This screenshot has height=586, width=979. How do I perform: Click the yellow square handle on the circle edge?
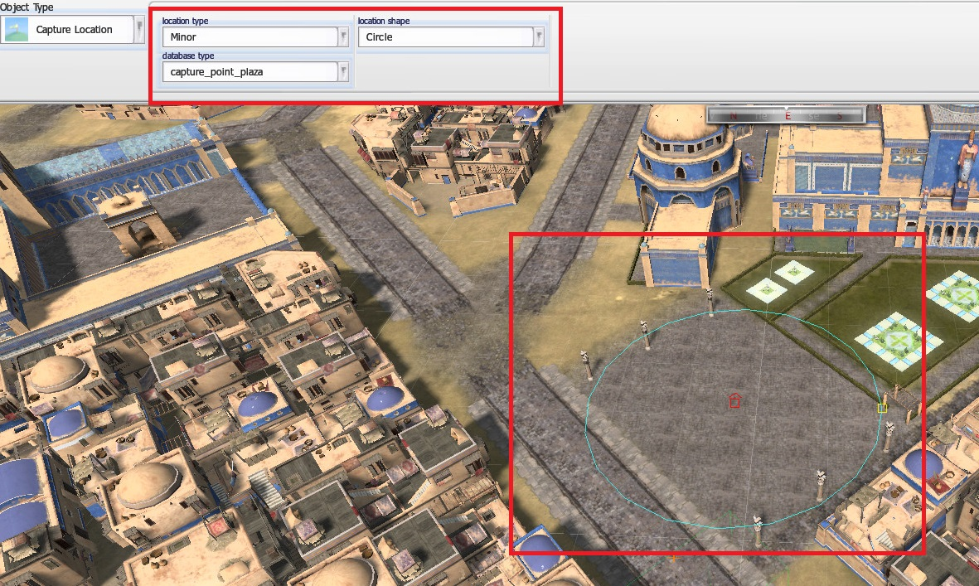(x=882, y=408)
